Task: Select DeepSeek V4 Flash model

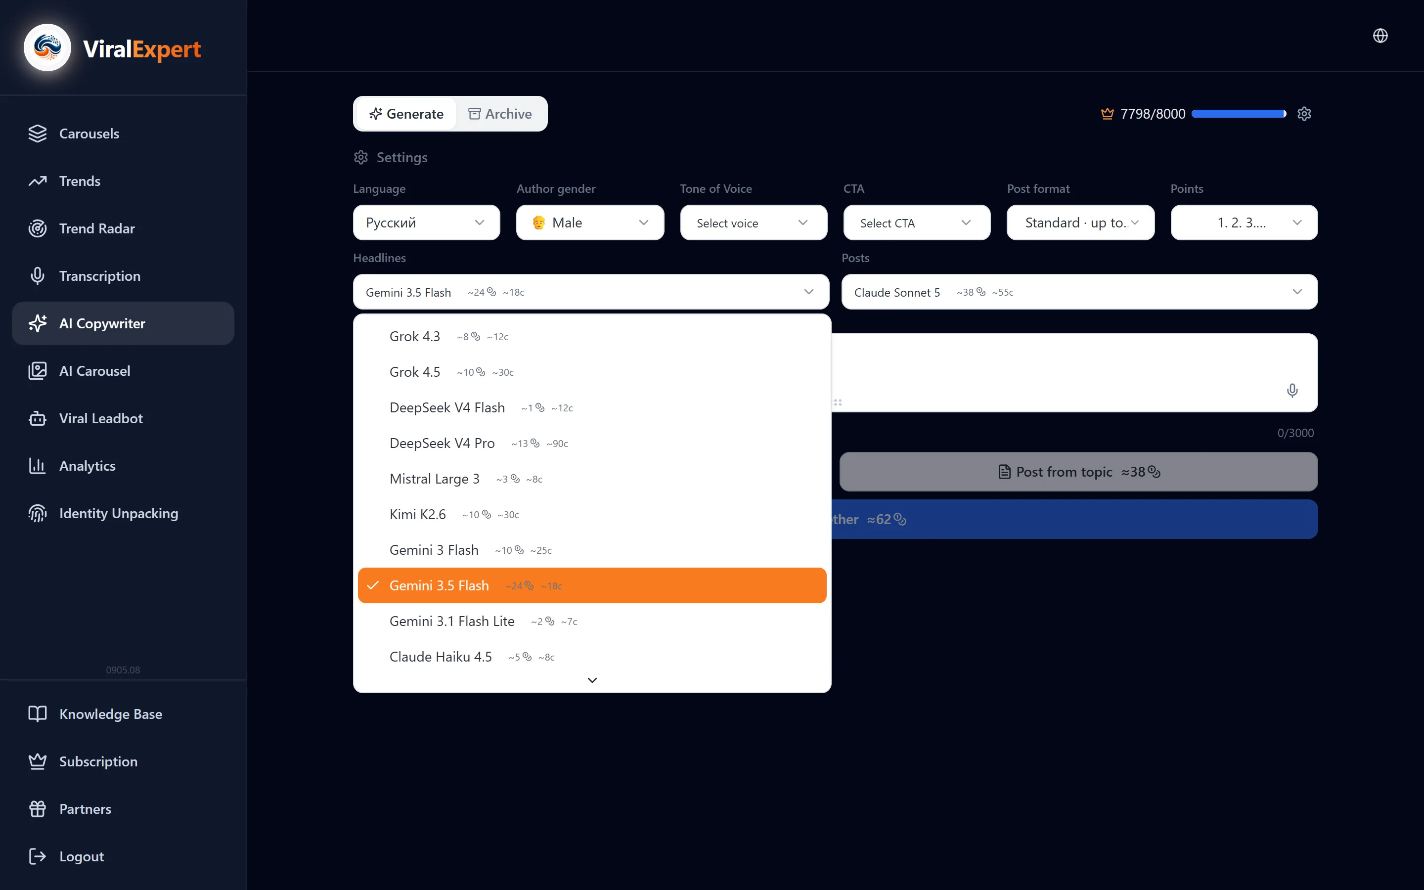Action: [592, 408]
